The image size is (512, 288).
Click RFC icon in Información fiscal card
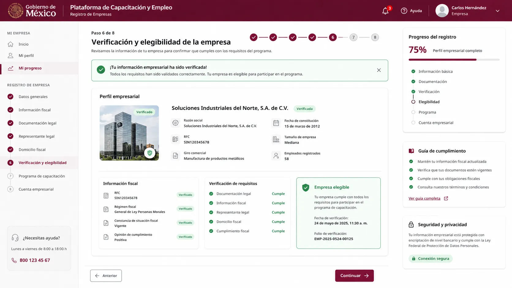click(x=106, y=195)
